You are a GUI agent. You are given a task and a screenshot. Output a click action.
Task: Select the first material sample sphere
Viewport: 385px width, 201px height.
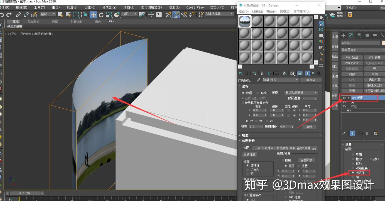pyautogui.click(x=244, y=21)
